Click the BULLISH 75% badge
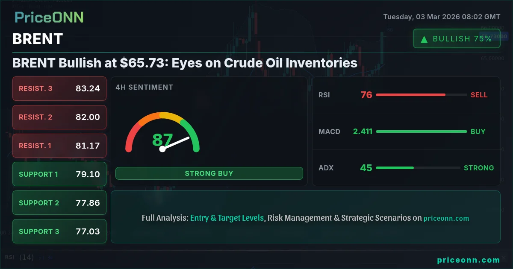Viewport: 513px width, 269px height. [x=456, y=38]
